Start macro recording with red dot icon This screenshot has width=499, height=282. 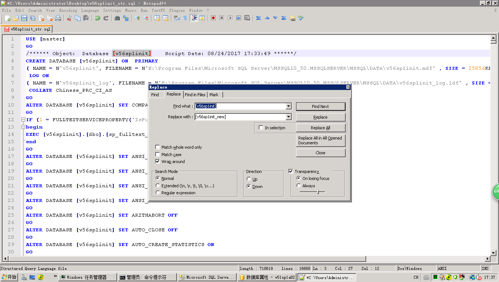tap(213, 18)
